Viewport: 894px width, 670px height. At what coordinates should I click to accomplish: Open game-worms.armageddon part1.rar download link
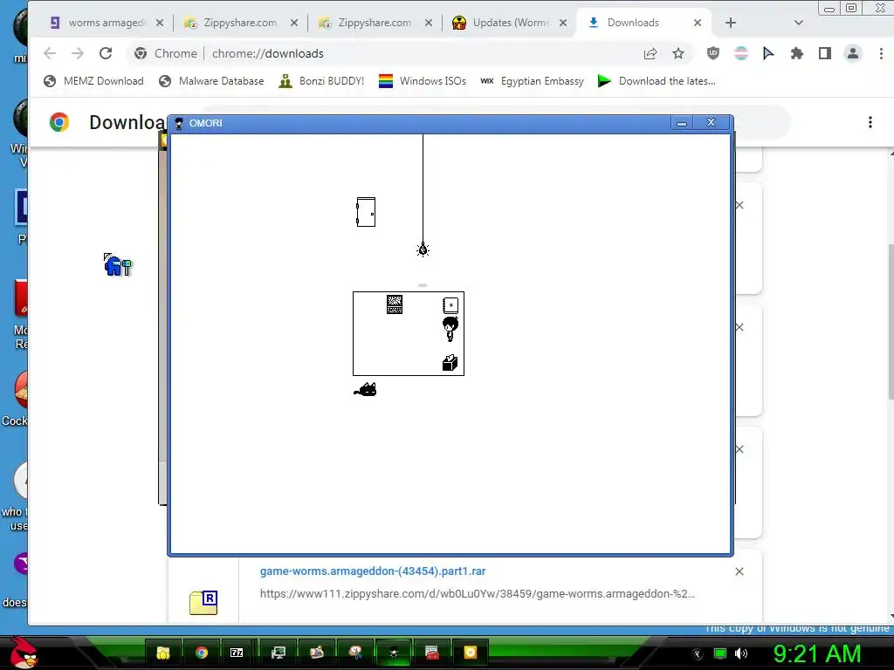click(x=373, y=571)
